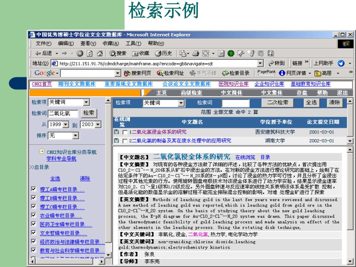Uncheck the 理工C辑专栏目录 checkbox
This screenshot has height=267, width=356.
pos(34,207)
